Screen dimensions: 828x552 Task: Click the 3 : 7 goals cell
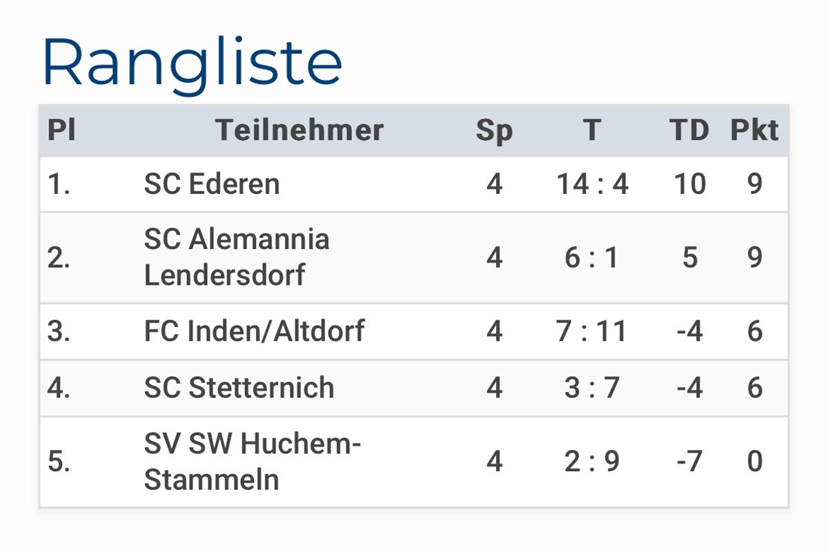point(592,388)
